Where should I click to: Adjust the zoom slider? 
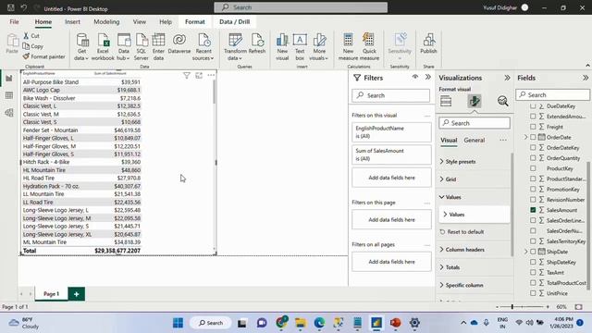(x=512, y=307)
